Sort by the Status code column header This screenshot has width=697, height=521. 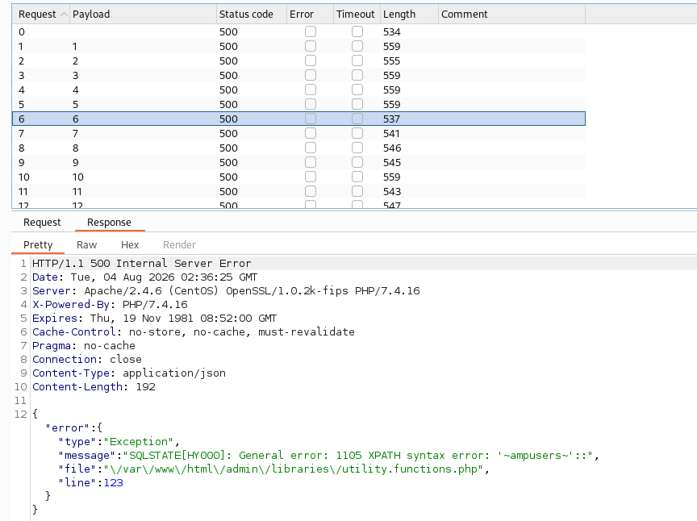(251, 15)
